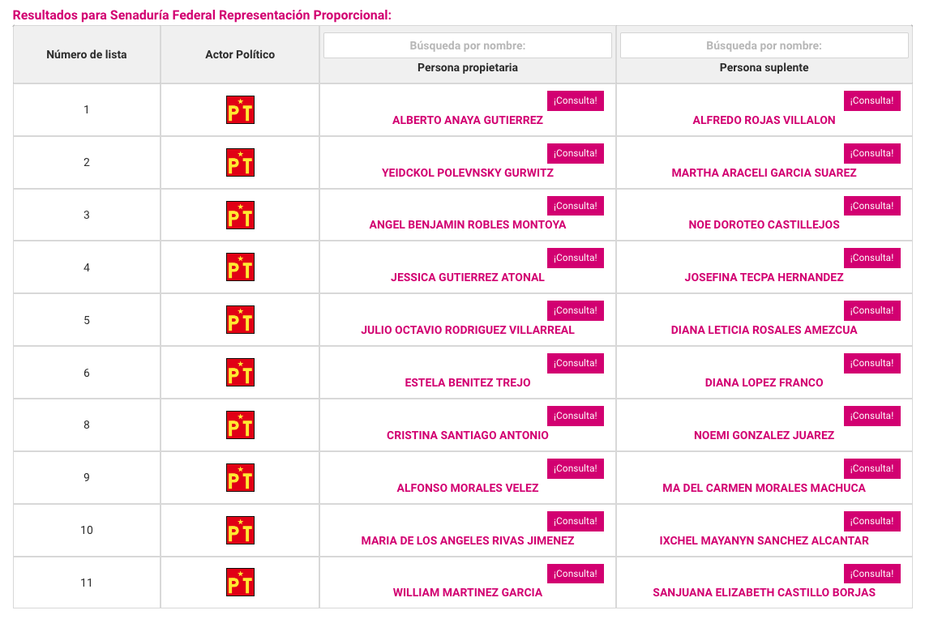Click ¡Consulta! for Martha Araceli Garcia Suarez

[872, 153]
